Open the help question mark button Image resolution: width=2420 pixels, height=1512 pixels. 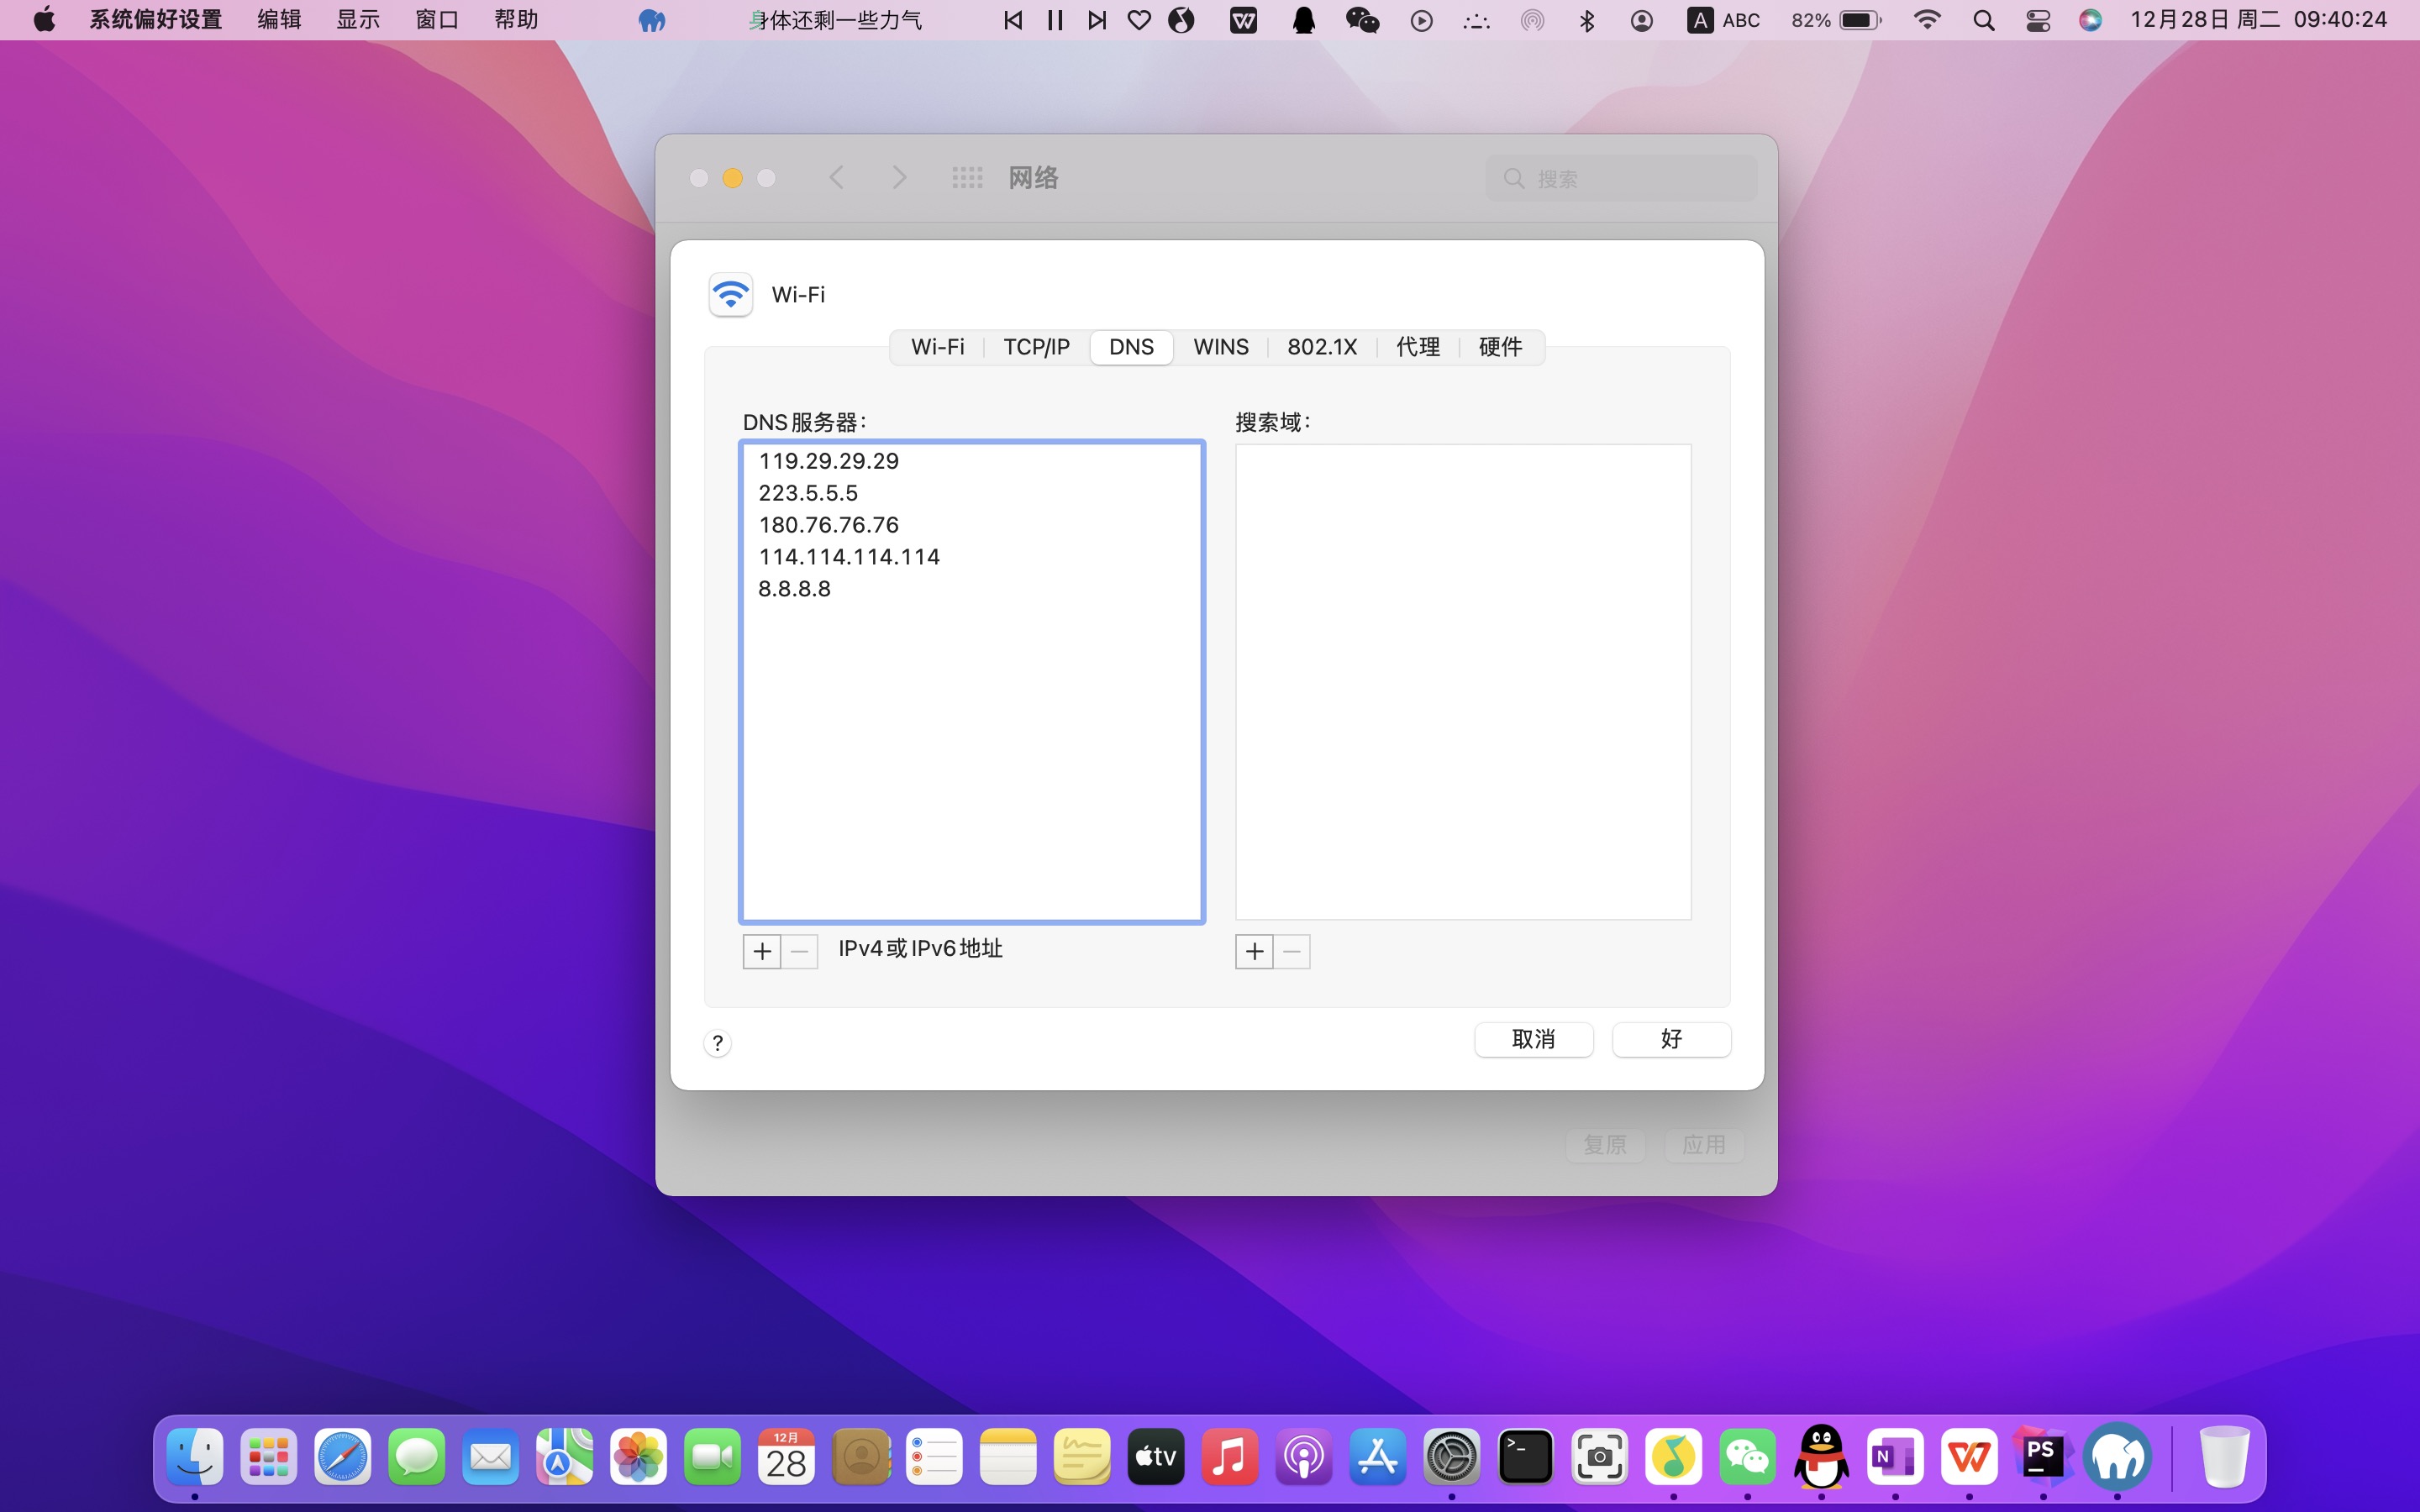pos(717,1043)
